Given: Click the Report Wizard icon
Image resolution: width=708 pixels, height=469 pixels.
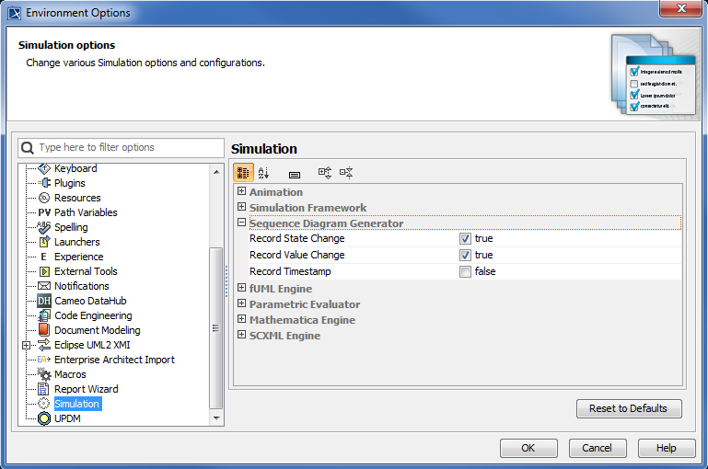Looking at the screenshot, I should tap(43, 389).
